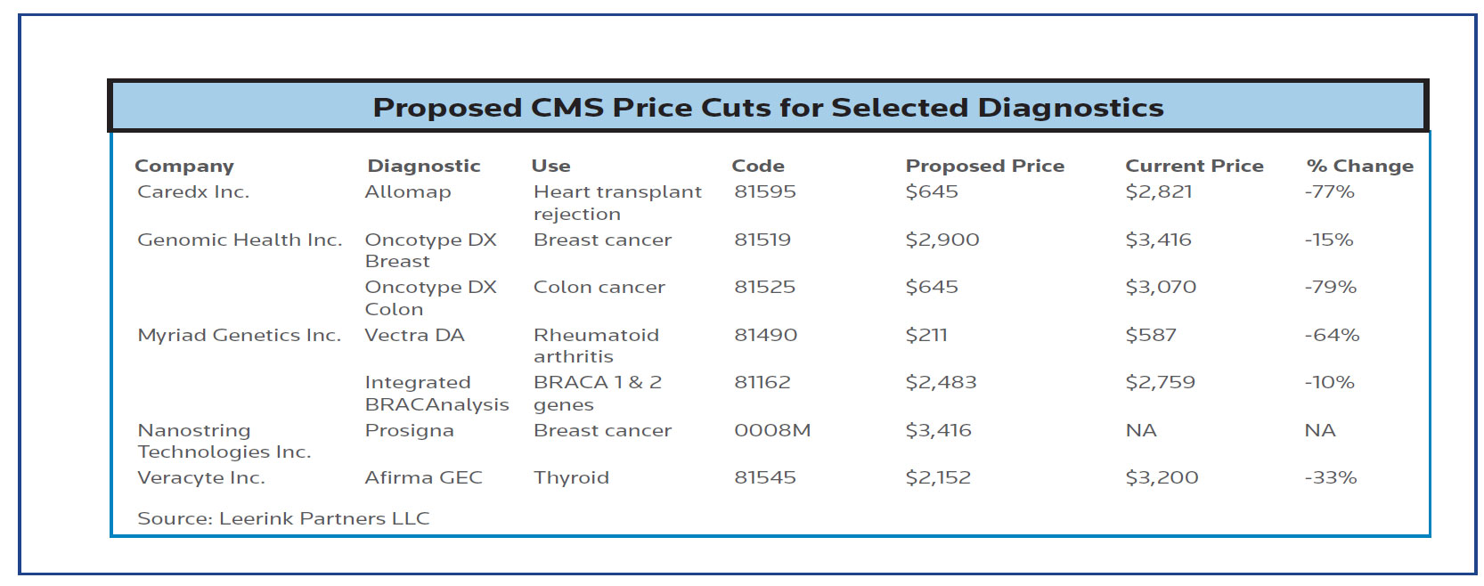Select the 'Genomic Health Inc.' company cell
This screenshot has height=586, width=1484.
tap(240, 240)
